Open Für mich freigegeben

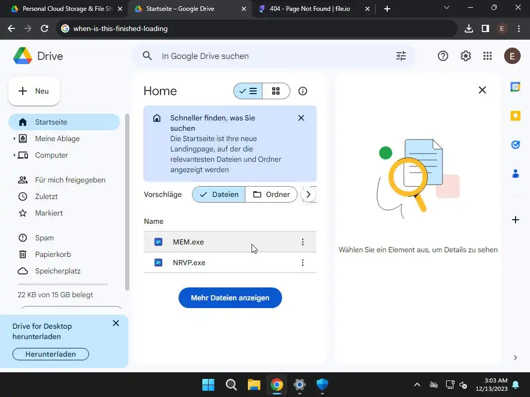(x=64, y=180)
